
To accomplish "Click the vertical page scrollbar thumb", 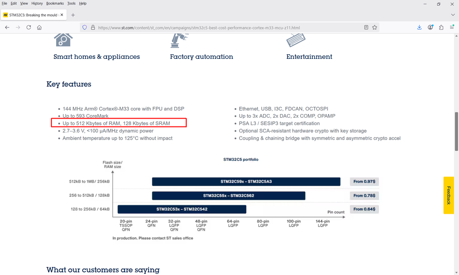I will coord(456,132).
